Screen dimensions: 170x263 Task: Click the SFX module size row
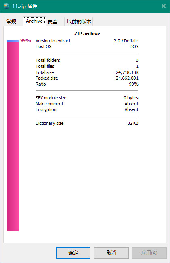[87, 98]
